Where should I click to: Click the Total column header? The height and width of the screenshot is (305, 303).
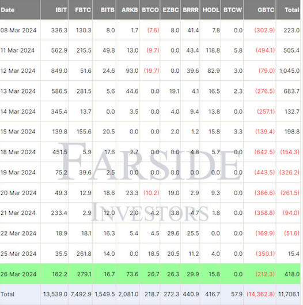(x=288, y=10)
